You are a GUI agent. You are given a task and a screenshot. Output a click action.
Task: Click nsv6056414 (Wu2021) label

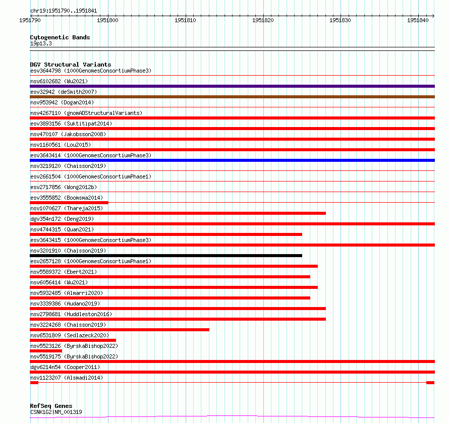(59, 282)
